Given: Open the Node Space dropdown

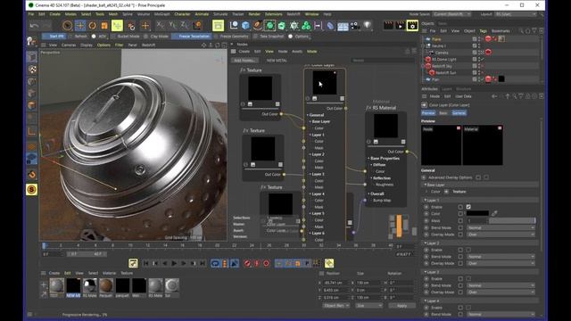Looking at the screenshot, I should [451, 14].
